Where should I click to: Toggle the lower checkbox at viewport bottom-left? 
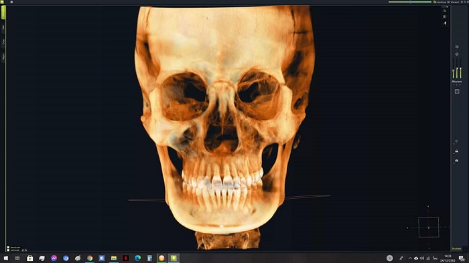coord(8,250)
